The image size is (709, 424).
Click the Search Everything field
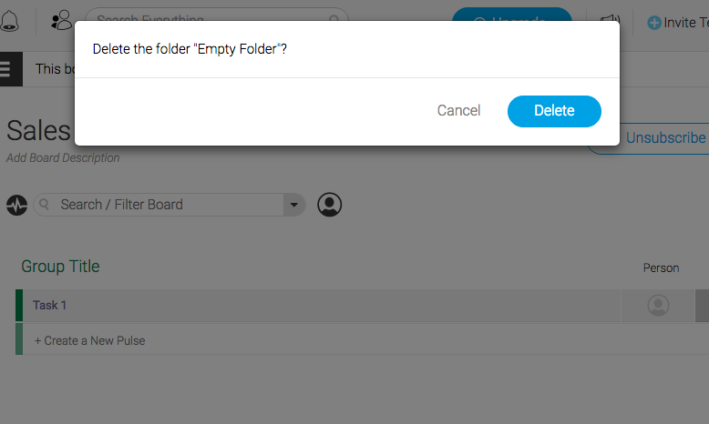point(217,14)
